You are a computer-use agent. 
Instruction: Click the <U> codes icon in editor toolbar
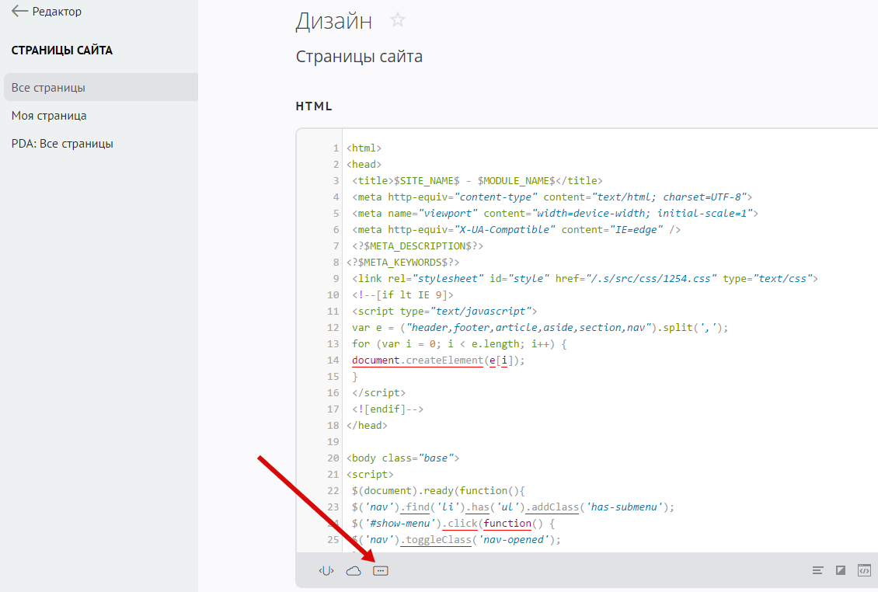click(326, 571)
